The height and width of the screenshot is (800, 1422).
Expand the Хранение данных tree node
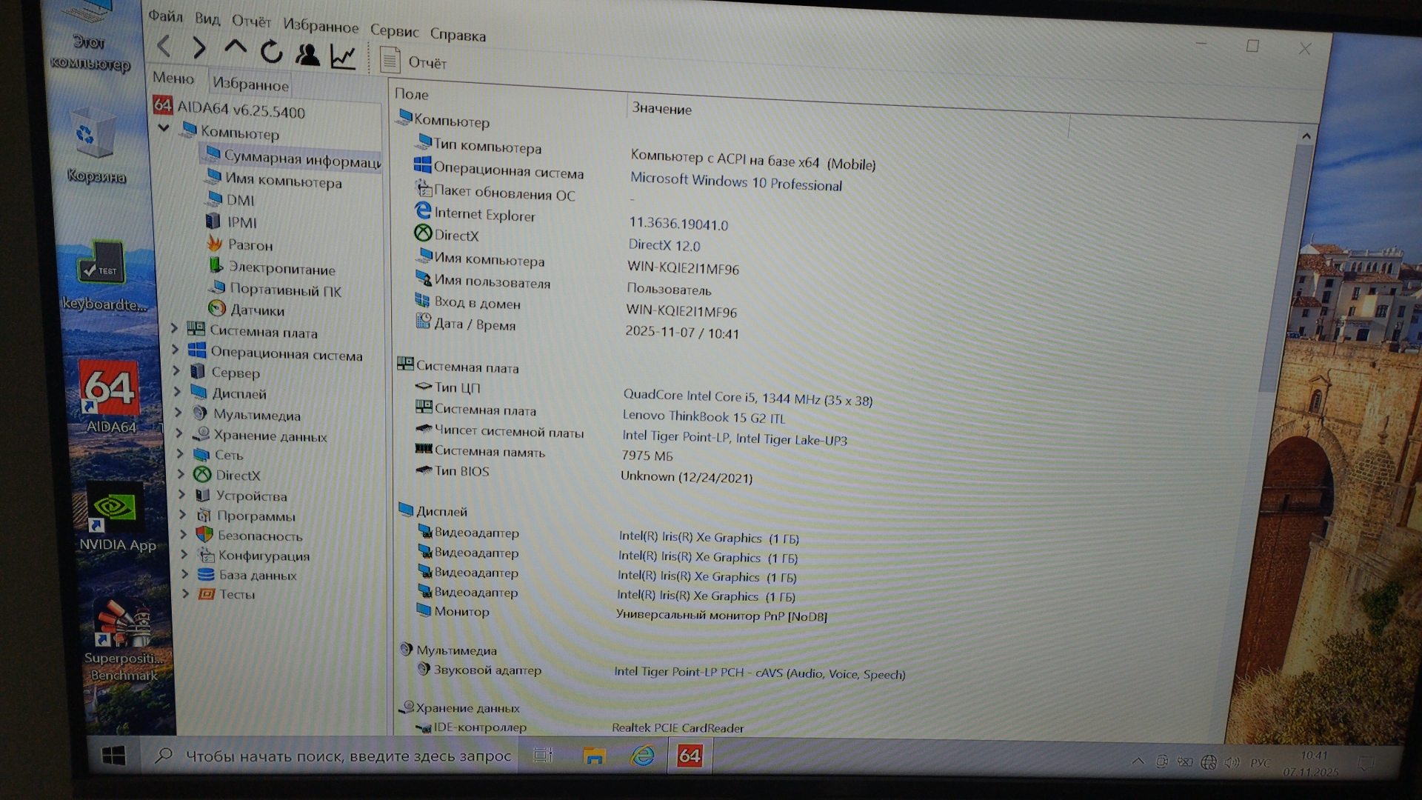179,433
